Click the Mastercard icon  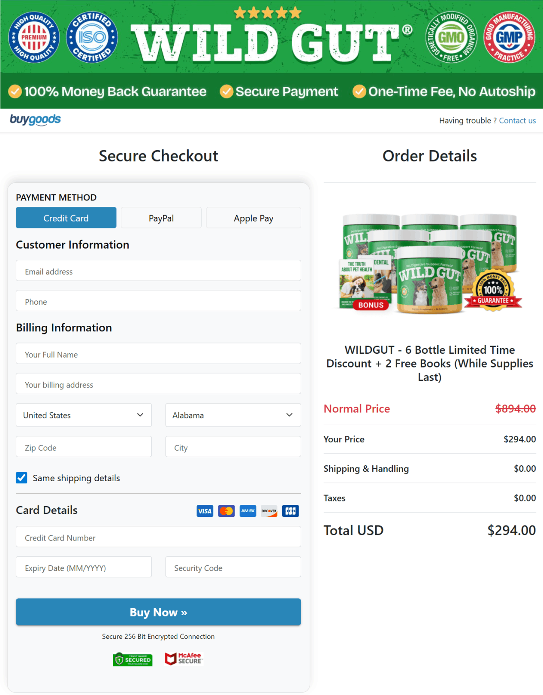226,510
